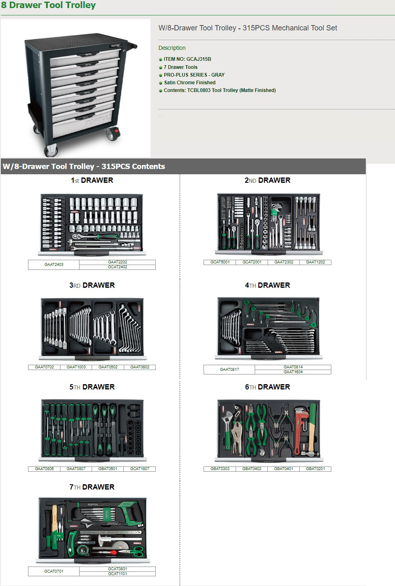Open the 1st drawer socket set image
Image resolution: width=395 pixels, height=586 pixels.
92,225
